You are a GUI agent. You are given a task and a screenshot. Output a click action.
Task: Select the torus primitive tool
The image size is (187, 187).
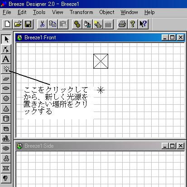tap(6, 148)
